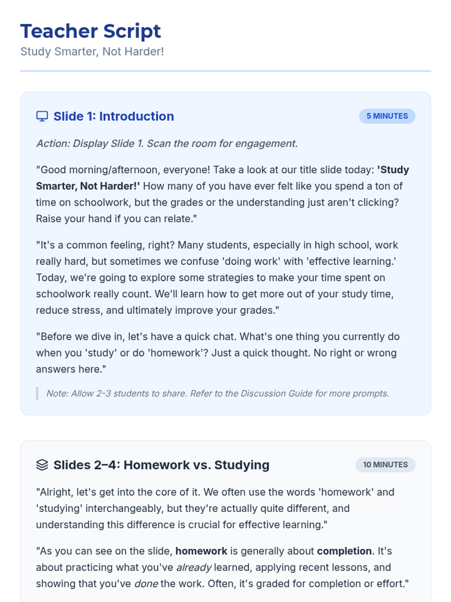Click the Teacher Script main title
The width and height of the screenshot is (451, 602).
(x=91, y=31)
